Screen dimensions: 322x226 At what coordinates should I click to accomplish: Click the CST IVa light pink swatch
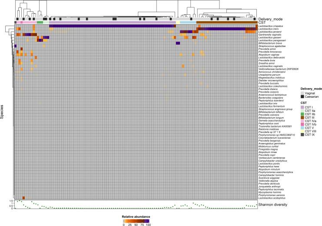click(x=302, y=121)
